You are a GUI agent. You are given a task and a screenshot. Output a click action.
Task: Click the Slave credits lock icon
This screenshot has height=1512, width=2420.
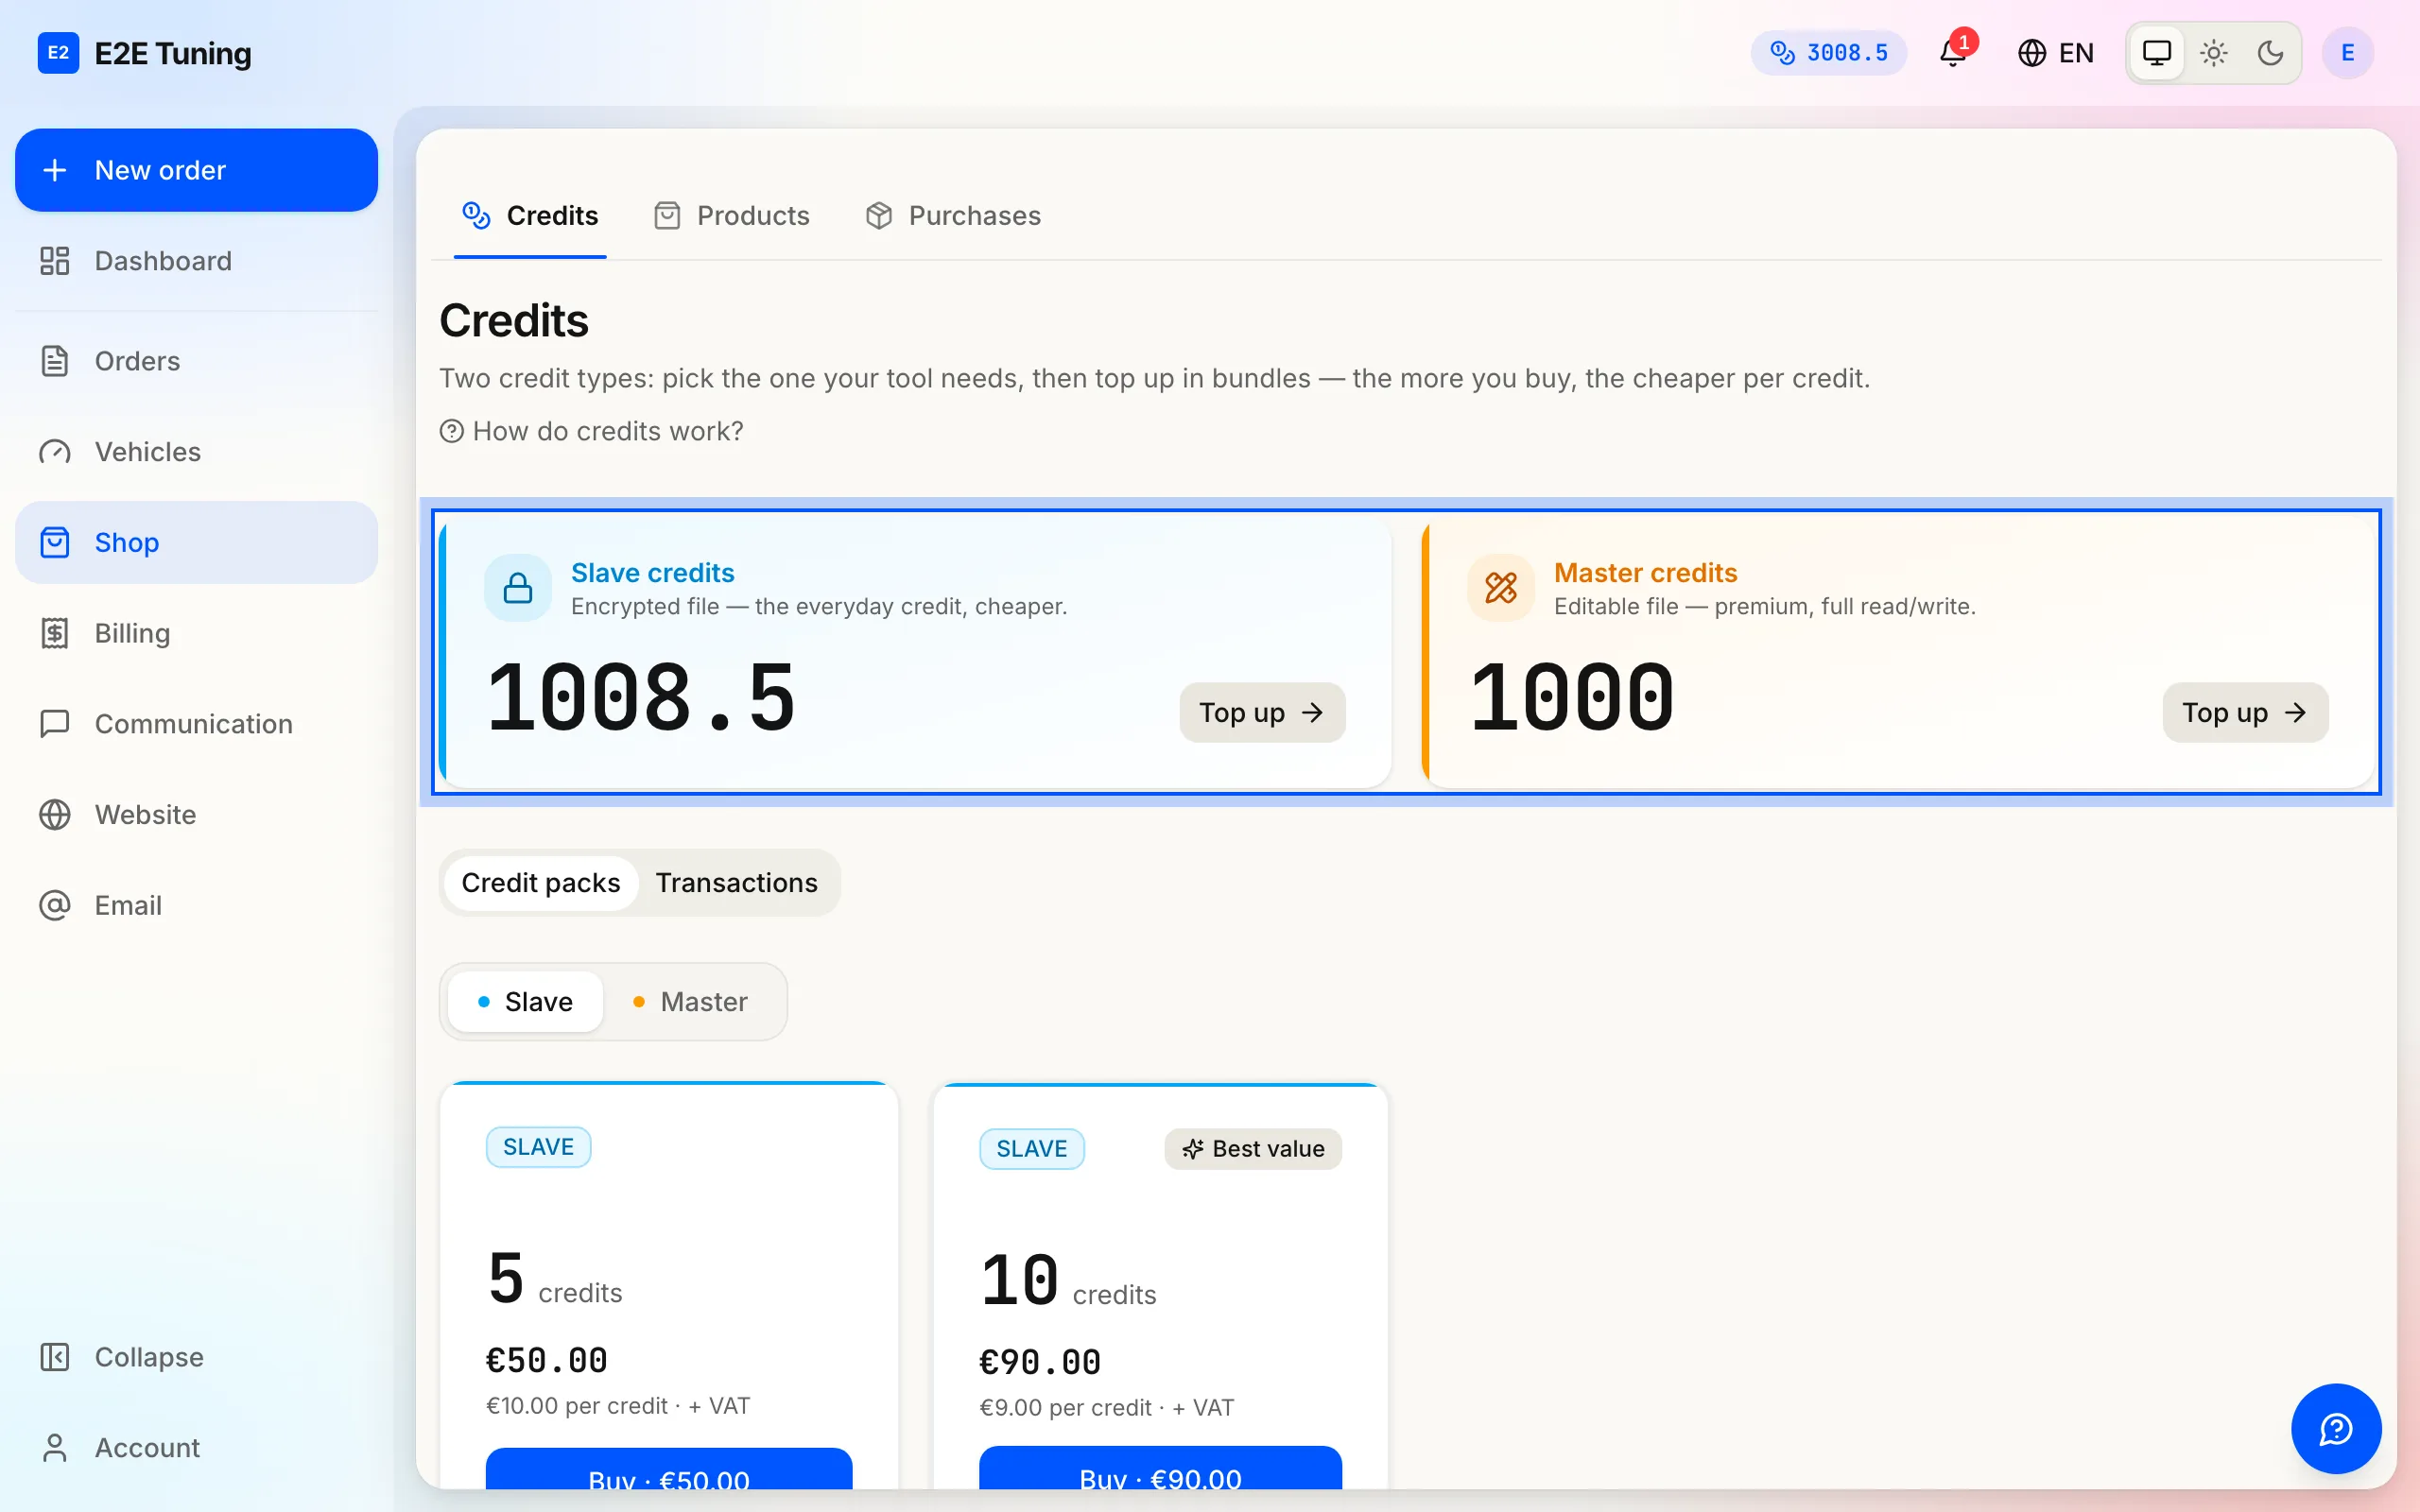[x=518, y=588]
